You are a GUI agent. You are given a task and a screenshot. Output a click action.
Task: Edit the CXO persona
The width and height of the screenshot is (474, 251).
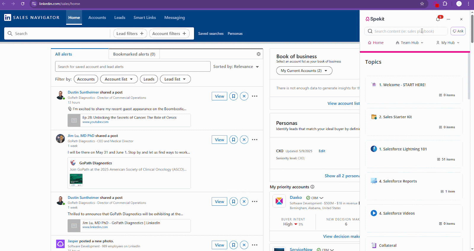point(322,151)
